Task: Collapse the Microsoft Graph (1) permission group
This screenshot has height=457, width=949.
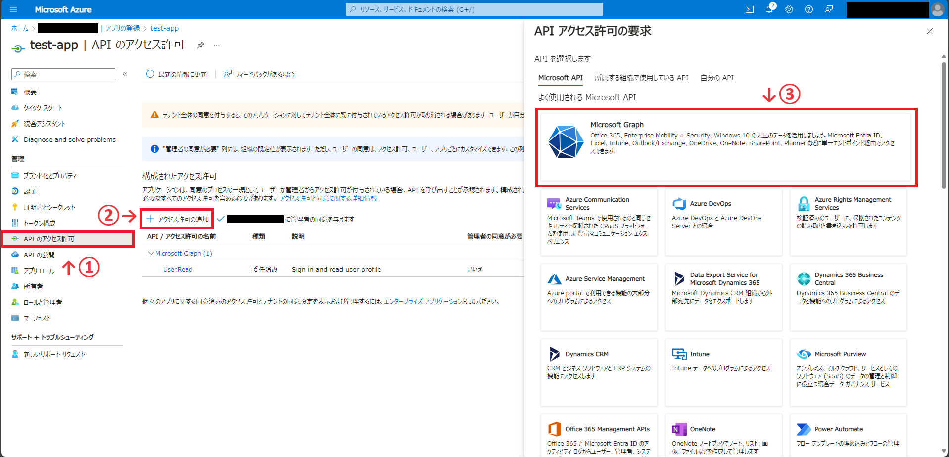Action: tap(151, 253)
